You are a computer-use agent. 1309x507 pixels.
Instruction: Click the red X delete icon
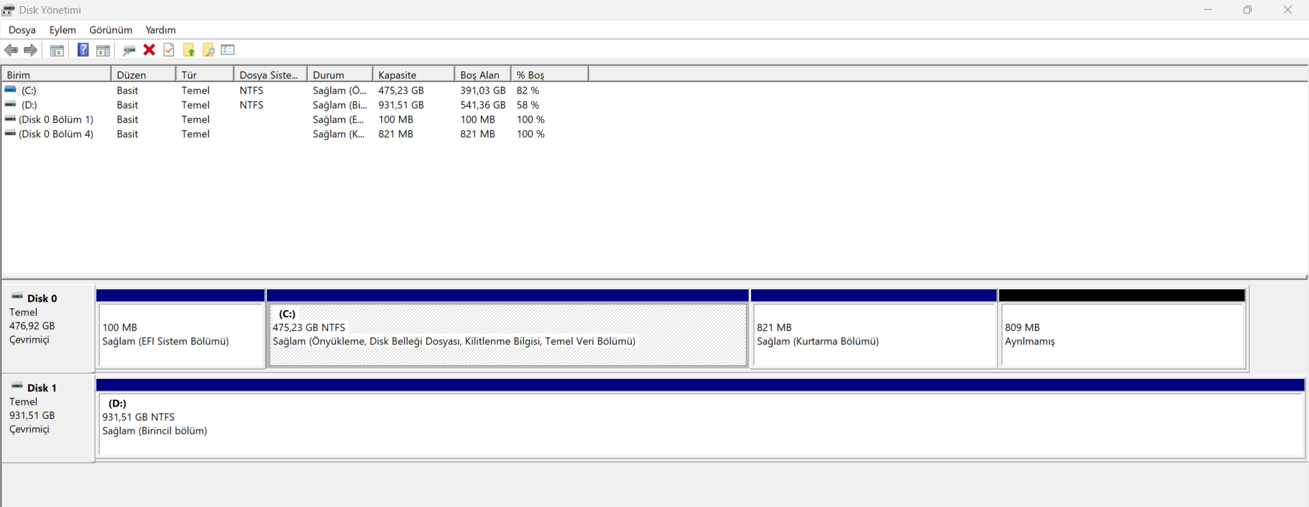coord(149,50)
